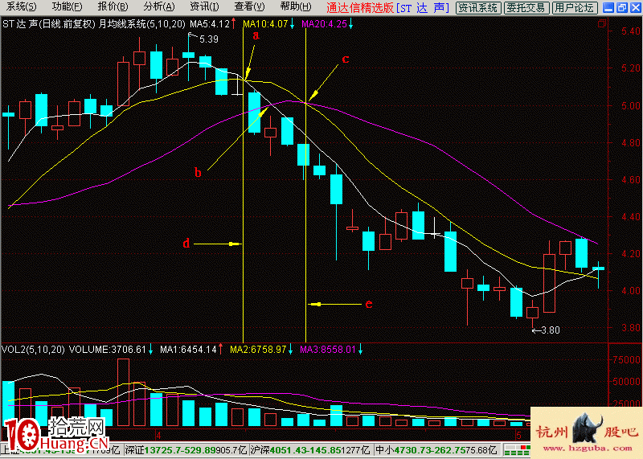
Task: Click the 50000 volume axis label
Action: [626, 382]
